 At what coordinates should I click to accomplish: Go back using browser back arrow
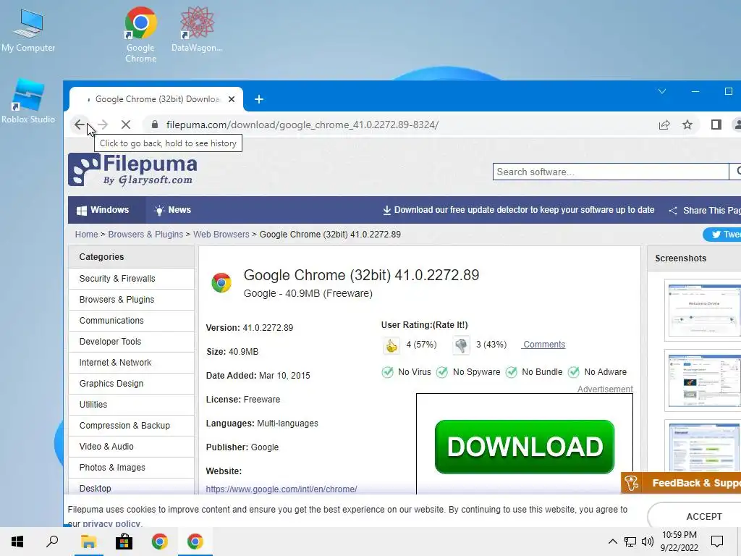click(80, 125)
